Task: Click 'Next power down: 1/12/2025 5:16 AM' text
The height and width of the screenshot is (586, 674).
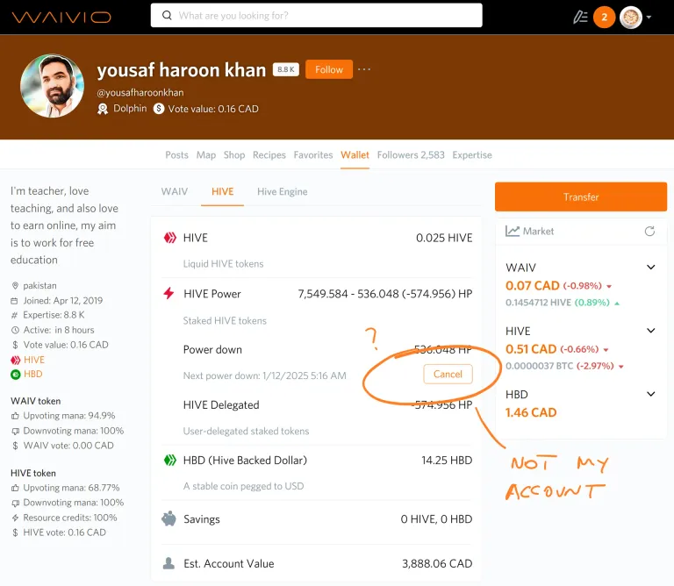Action: 264,375
